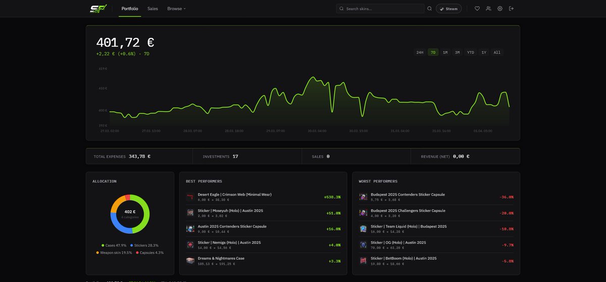Click the +16.0% performance value
Screen dimensions: 606x282
[x=334, y=229]
